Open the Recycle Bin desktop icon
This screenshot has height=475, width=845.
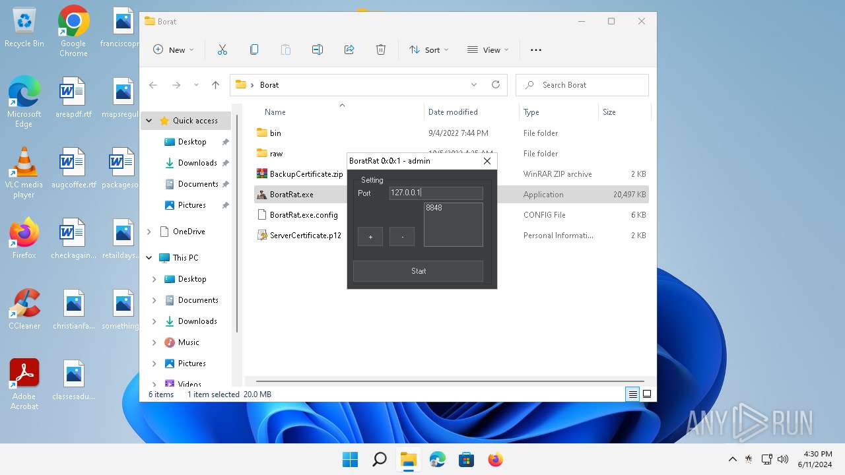point(24,28)
